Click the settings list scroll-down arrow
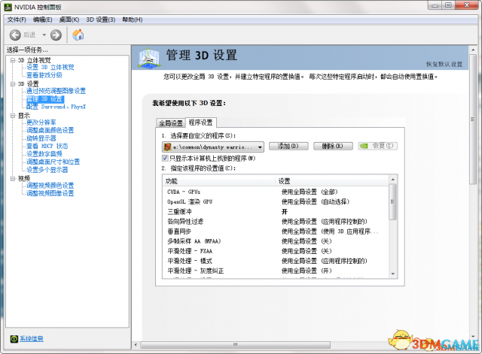 click(x=392, y=274)
